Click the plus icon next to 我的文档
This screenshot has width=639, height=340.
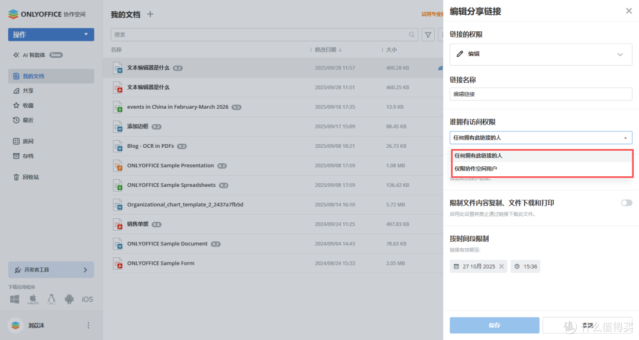150,14
